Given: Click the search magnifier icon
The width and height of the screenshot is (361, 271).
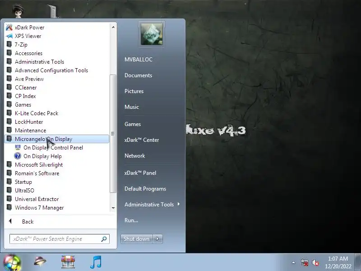Looking at the screenshot, I should [x=104, y=239].
